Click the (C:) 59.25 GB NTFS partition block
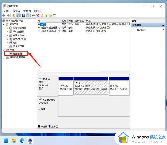 coord(91,86)
